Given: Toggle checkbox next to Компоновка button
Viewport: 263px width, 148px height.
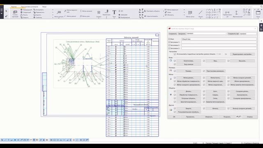Looking at the screenshot, I should click(175, 61).
